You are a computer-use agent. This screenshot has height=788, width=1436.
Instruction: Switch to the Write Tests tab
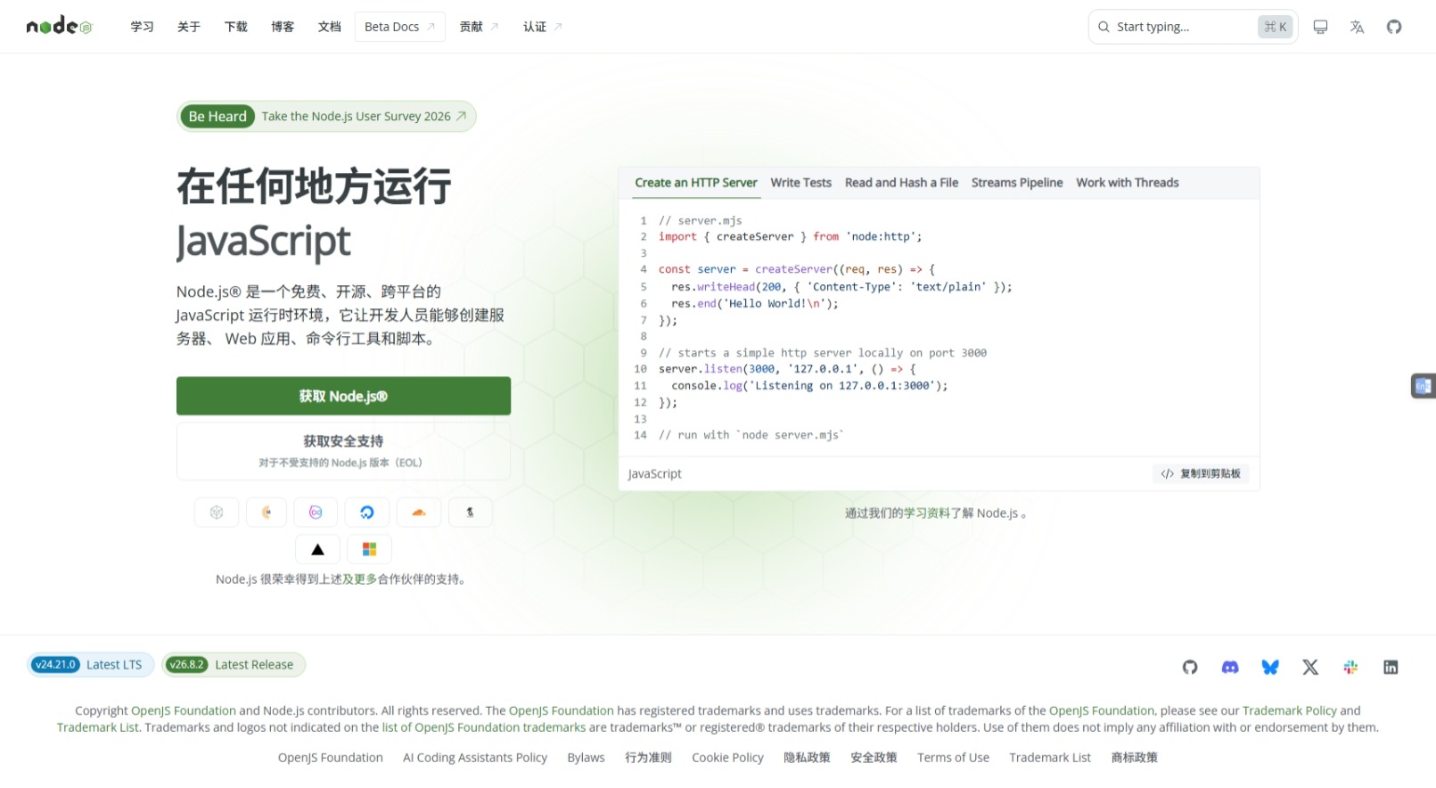[800, 183]
